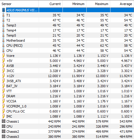The image size is (134, 139).
Task: Click the 471 RPM average Chassis2 value
Action: click(x=126, y=132)
